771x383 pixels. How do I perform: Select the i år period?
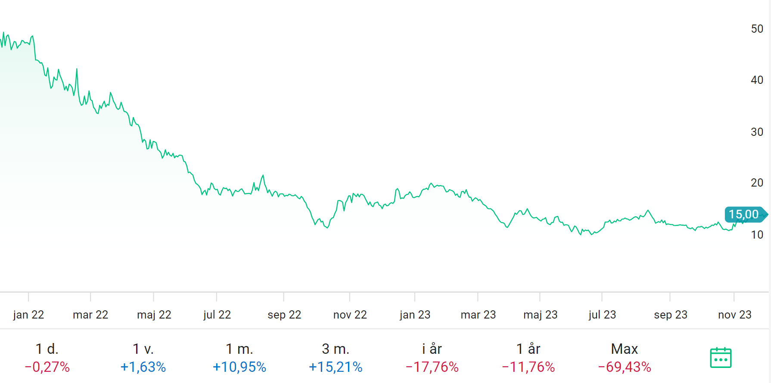pos(432,358)
